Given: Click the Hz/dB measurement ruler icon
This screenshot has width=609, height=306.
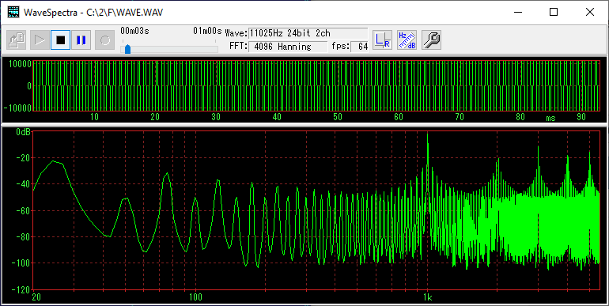Looking at the screenshot, I should 407,40.
